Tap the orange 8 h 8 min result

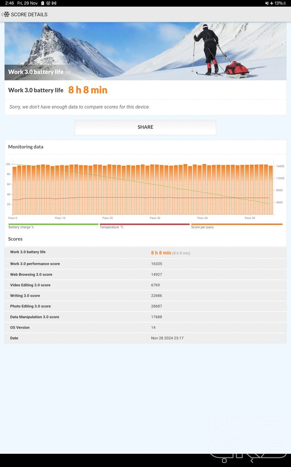point(88,90)
